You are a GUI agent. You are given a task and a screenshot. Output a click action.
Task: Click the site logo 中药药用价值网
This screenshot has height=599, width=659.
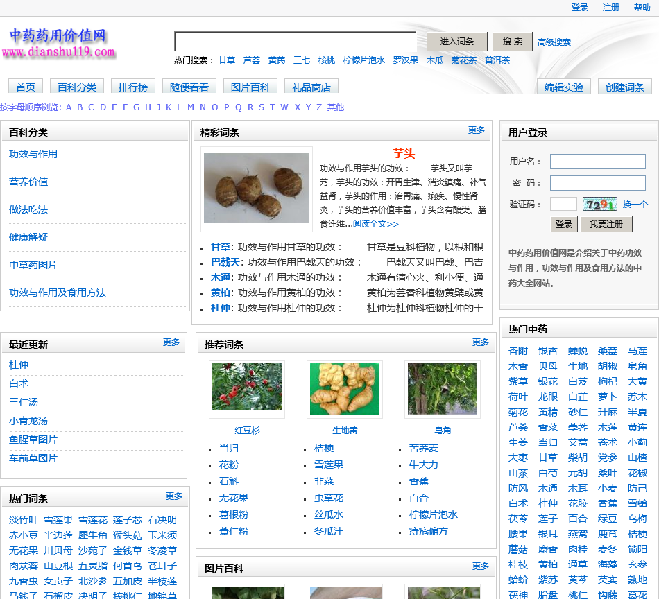(59, 42)
